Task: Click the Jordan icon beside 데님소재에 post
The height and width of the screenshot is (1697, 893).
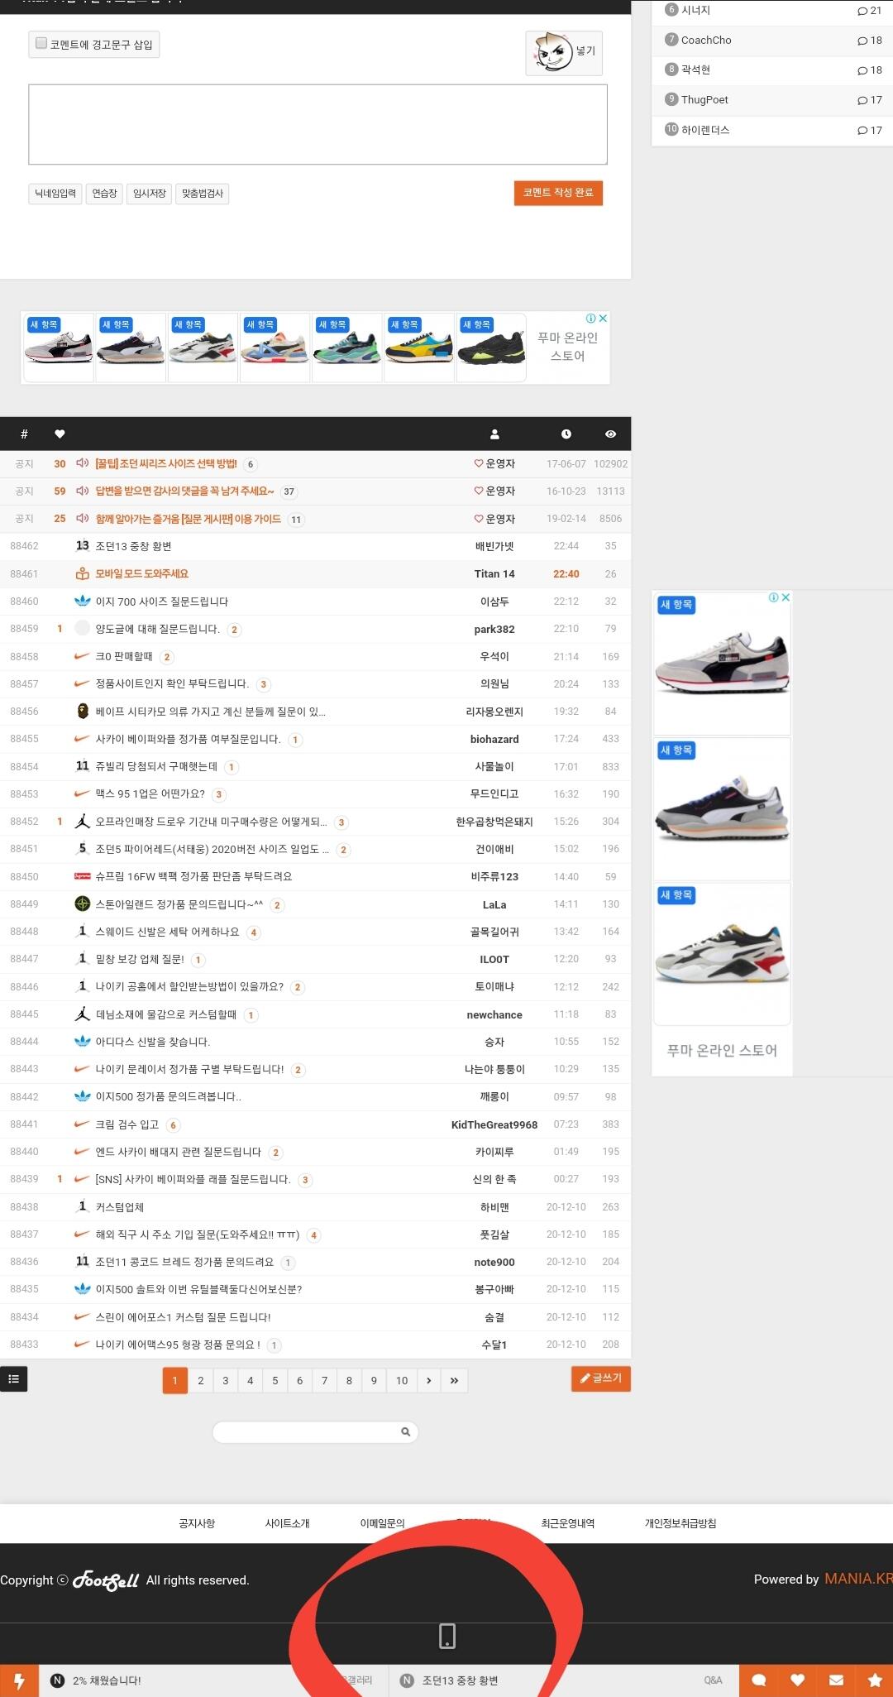Action: click(83, 1014)
